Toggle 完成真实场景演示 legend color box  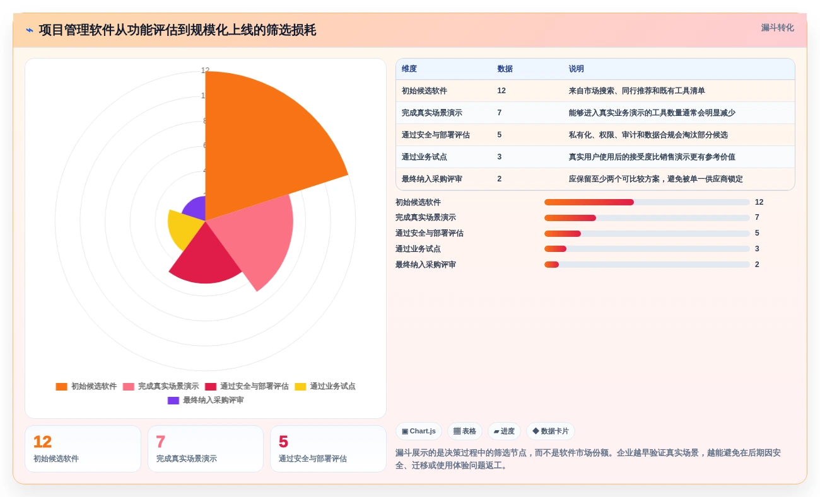(x=129, y=387)
